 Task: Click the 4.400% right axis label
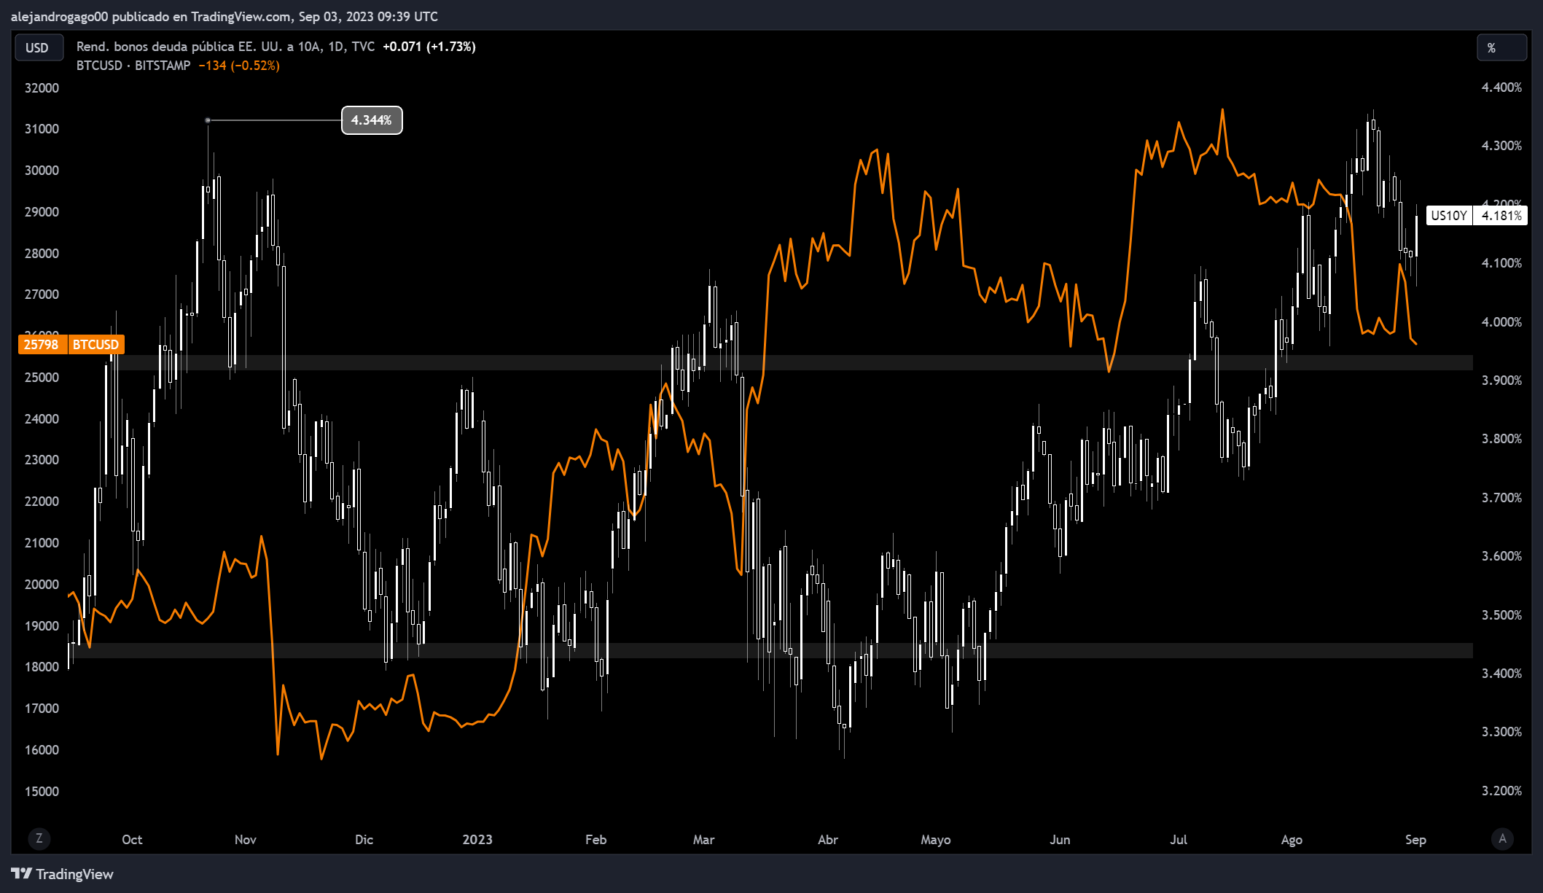pos(1501,87)
